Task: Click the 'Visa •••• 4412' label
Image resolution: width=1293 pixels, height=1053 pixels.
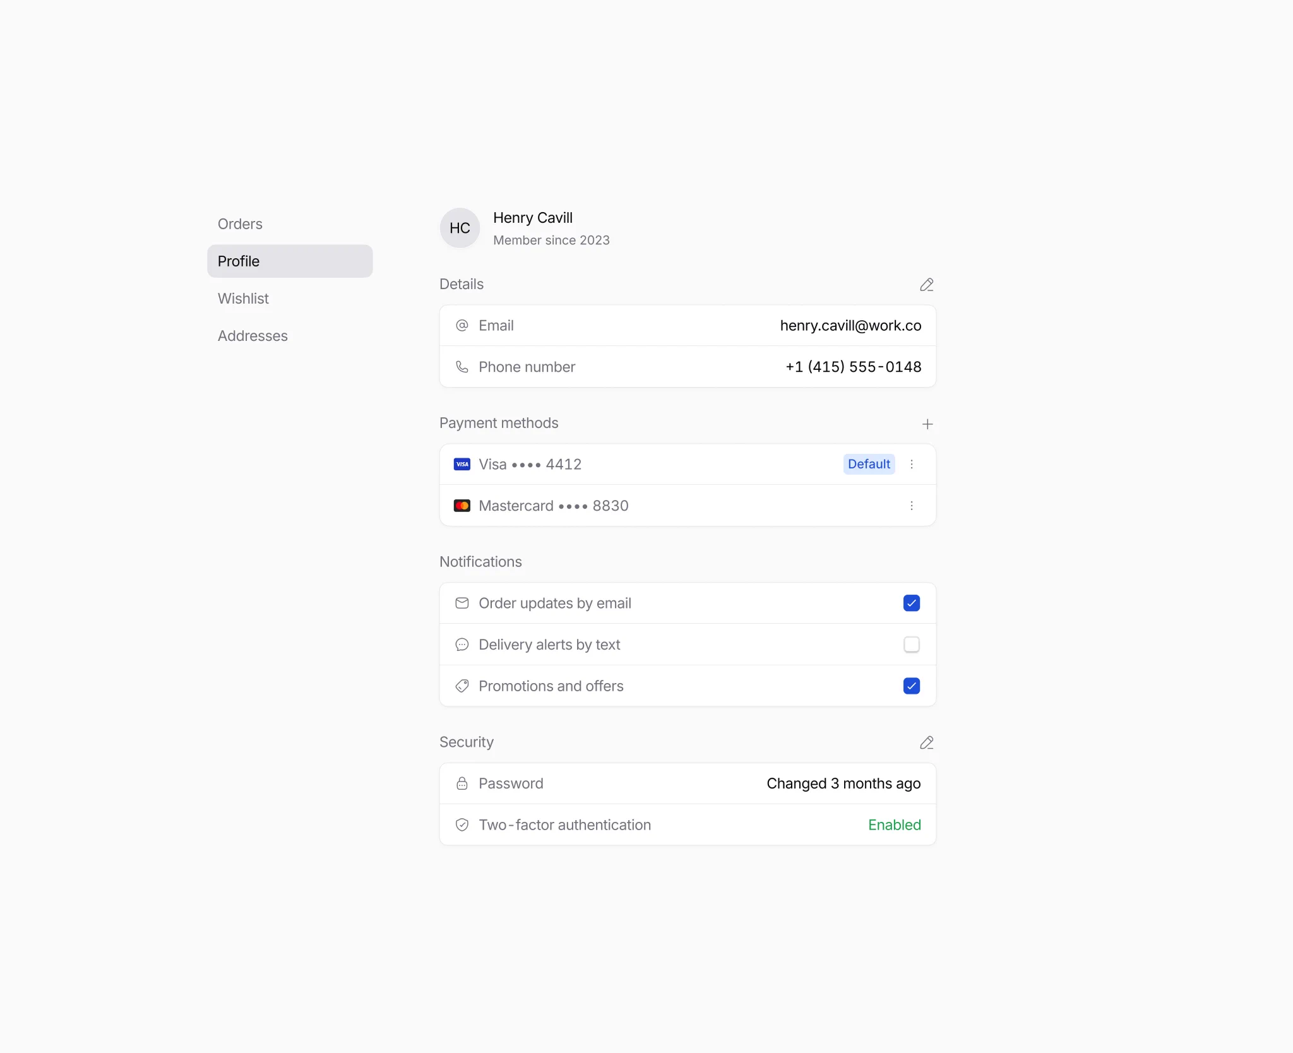Action: [x=530, y=465]
